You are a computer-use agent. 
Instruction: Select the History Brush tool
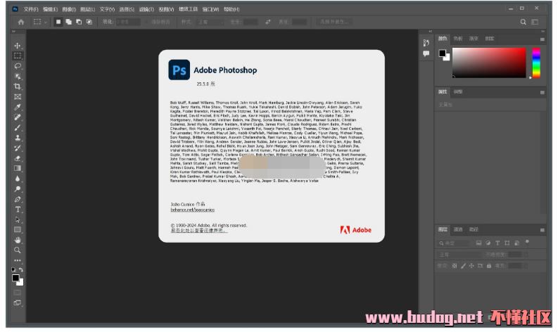(18, 148)
